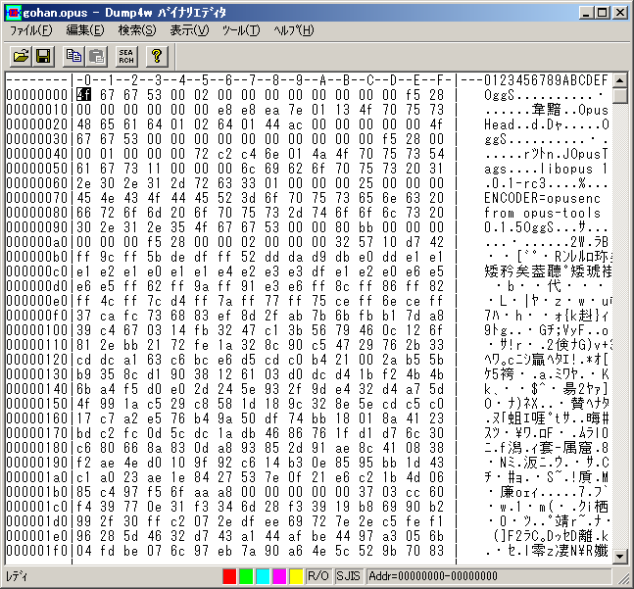The image size is (634, 589).
Task: Click the SEARCH toolbar icon
Action: (x=126, y=56)
